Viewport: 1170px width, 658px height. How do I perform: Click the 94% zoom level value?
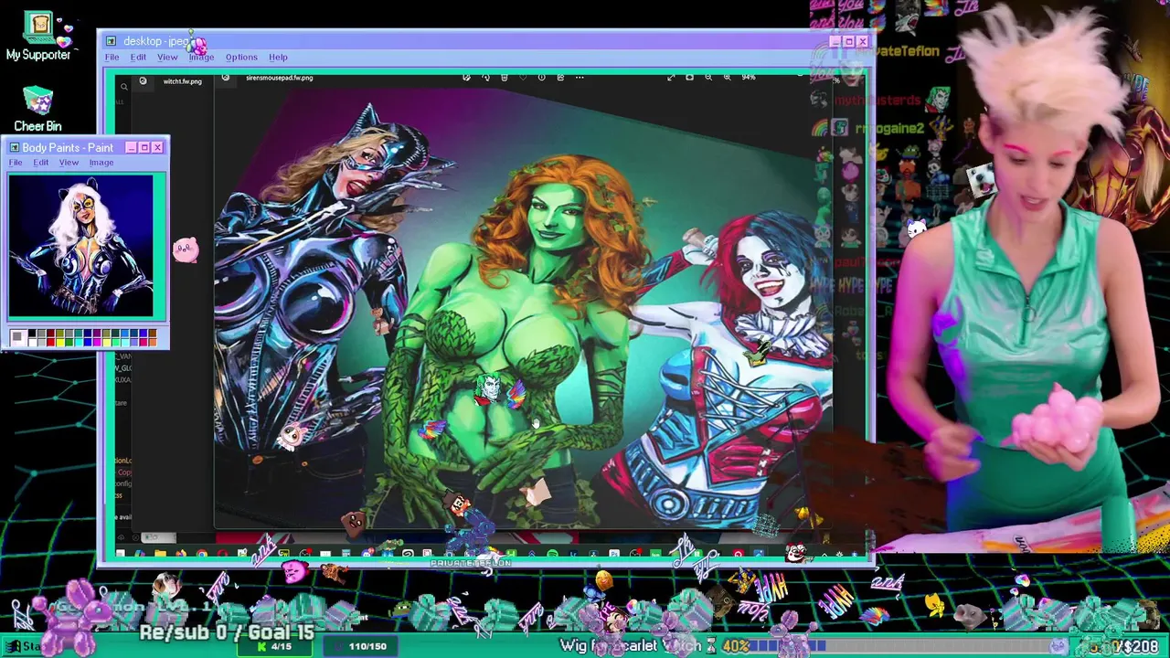pyautogui.click(x=749, y=78)
